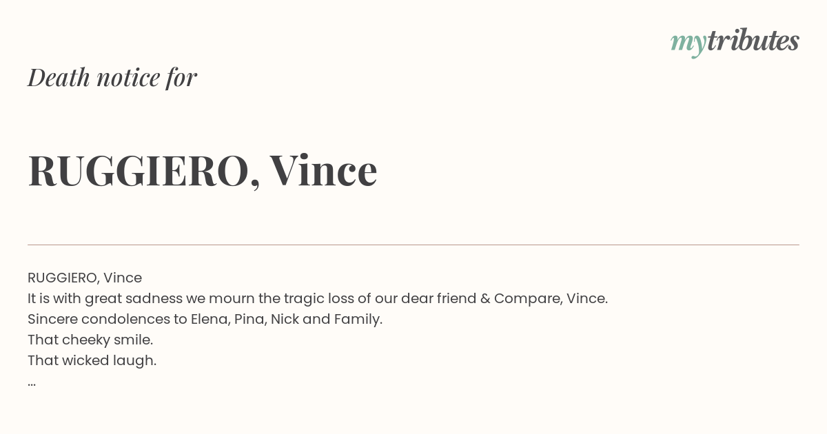Click the word "Family." in condolences line

[358, 319]
